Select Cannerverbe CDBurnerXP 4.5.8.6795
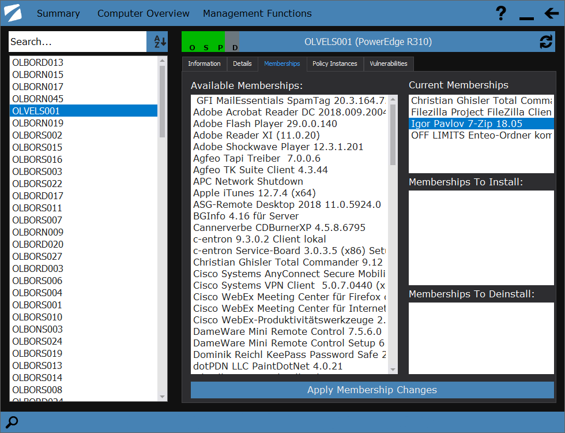 tap(289, 227)
